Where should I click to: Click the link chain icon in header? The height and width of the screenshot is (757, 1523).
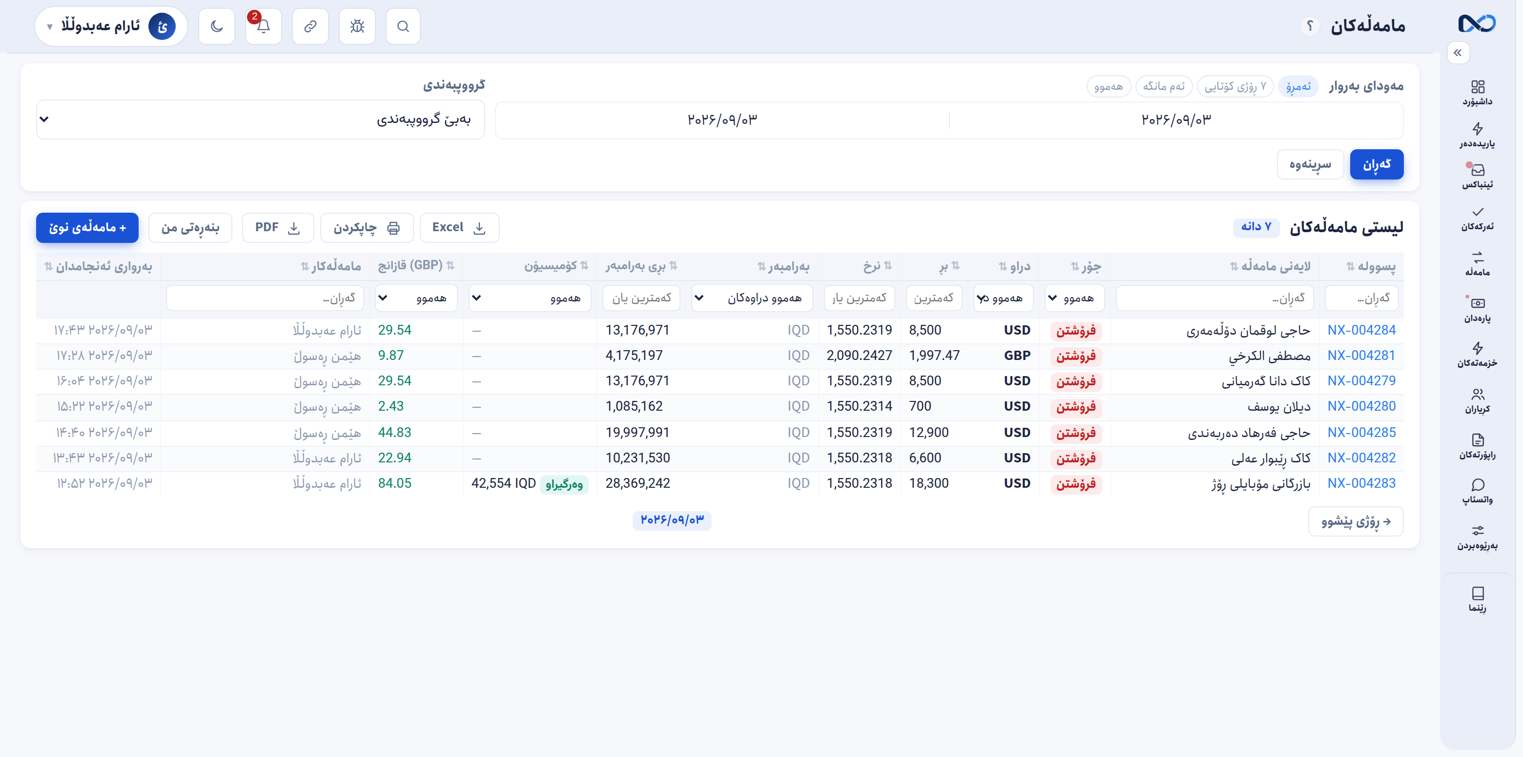[x=310, y=26]
